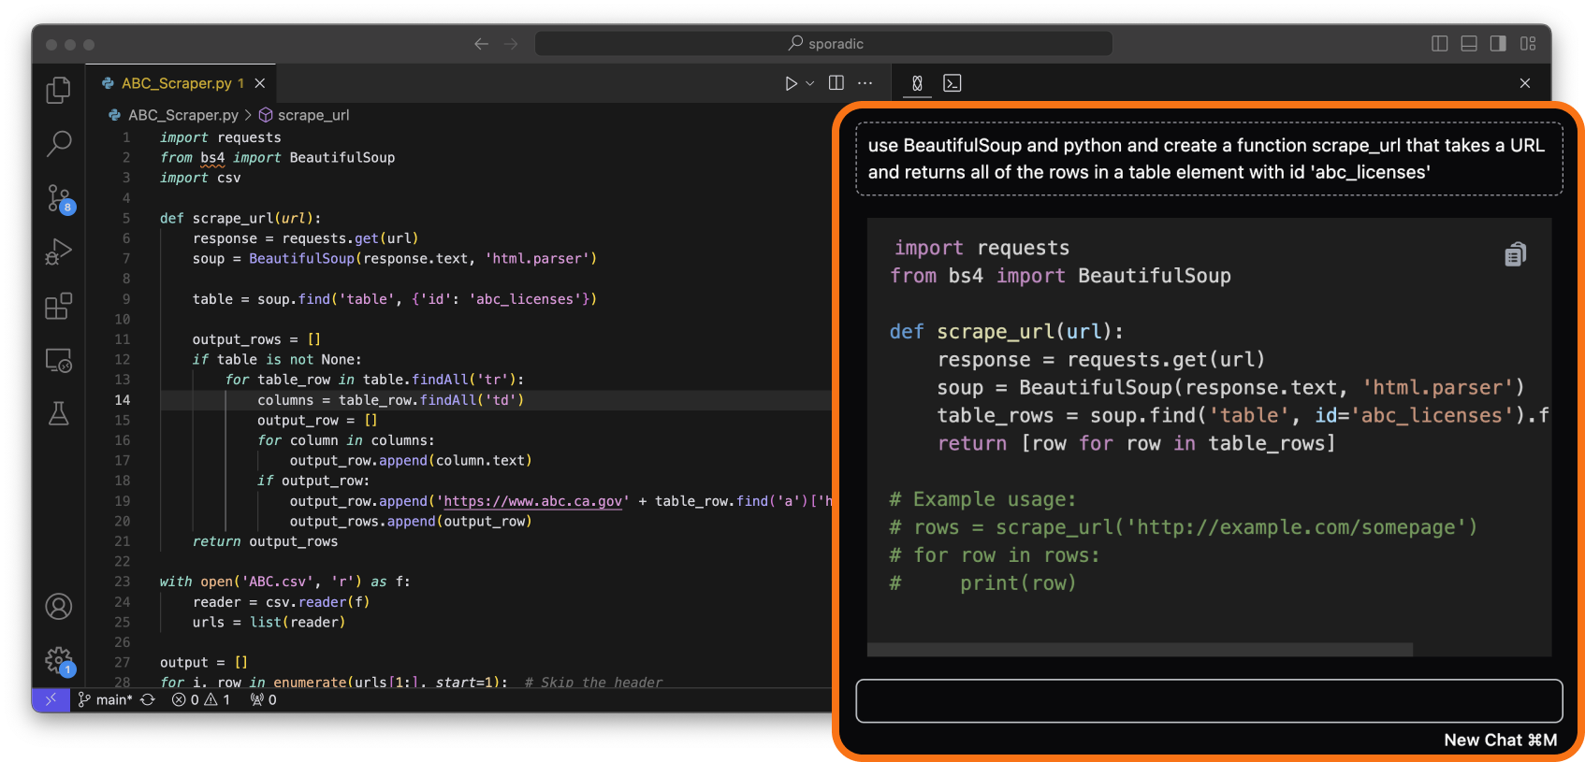1585x762 pixels.
Task: Open the editor More Actions ellipsis menu
Action: [x=865, y=83]
